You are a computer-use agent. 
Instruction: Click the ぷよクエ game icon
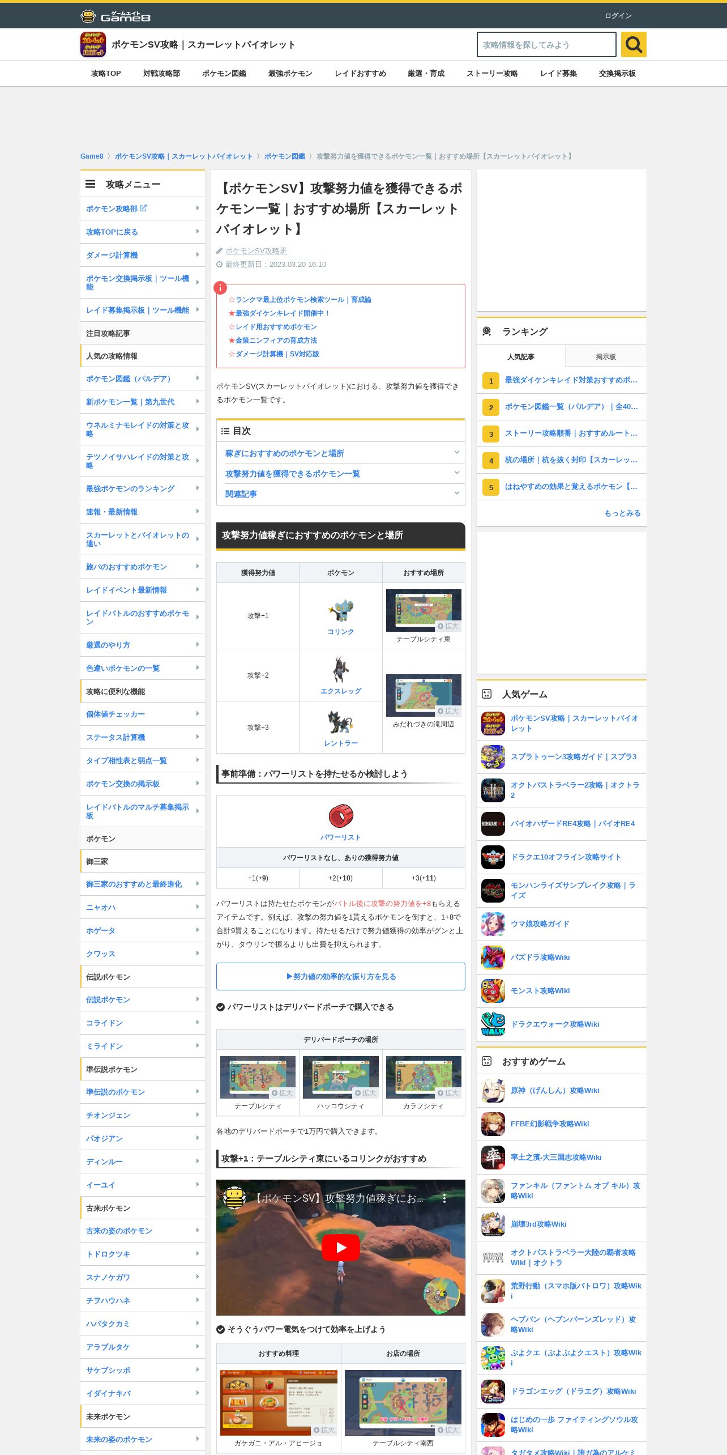(x=493, y=1358)
